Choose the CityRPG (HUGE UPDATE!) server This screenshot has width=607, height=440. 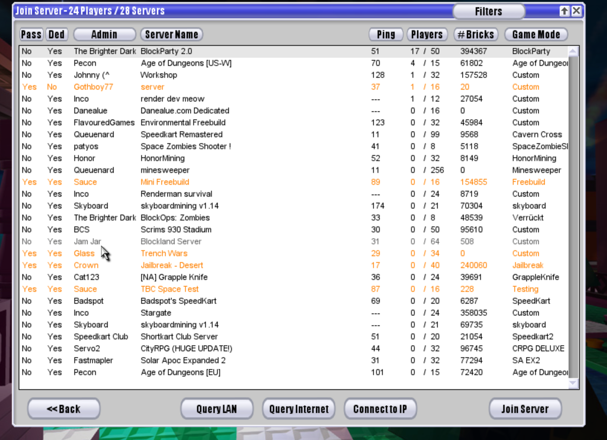click(294, 348)
